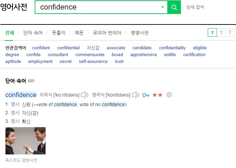Switch to the 유의어·반의어 tab
236x168 pixels.
(107, 33)
